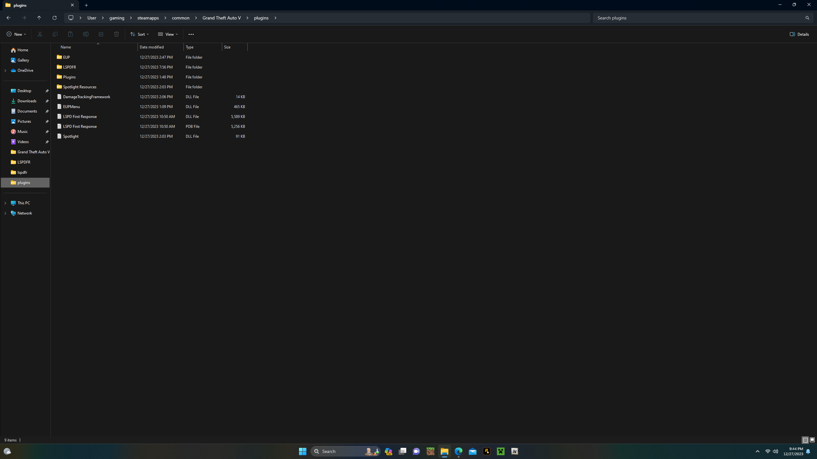
Task: Toggle the Details pane
Action: tap(799, 34)
